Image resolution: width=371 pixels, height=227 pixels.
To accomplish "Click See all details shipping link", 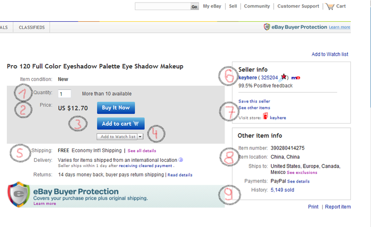I will 142,151.
